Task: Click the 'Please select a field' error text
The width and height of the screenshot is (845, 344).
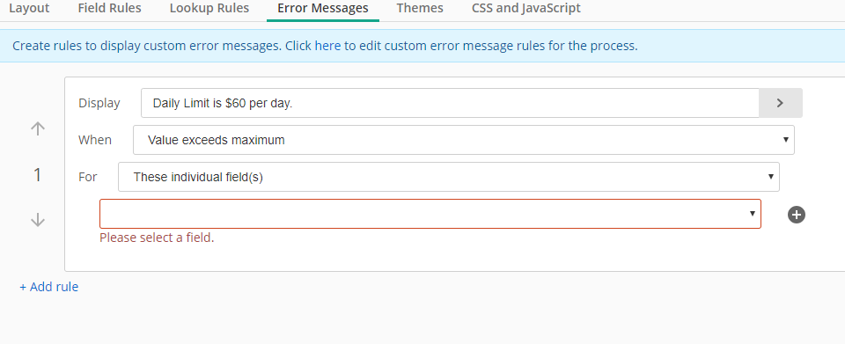Action: point(157,238)
